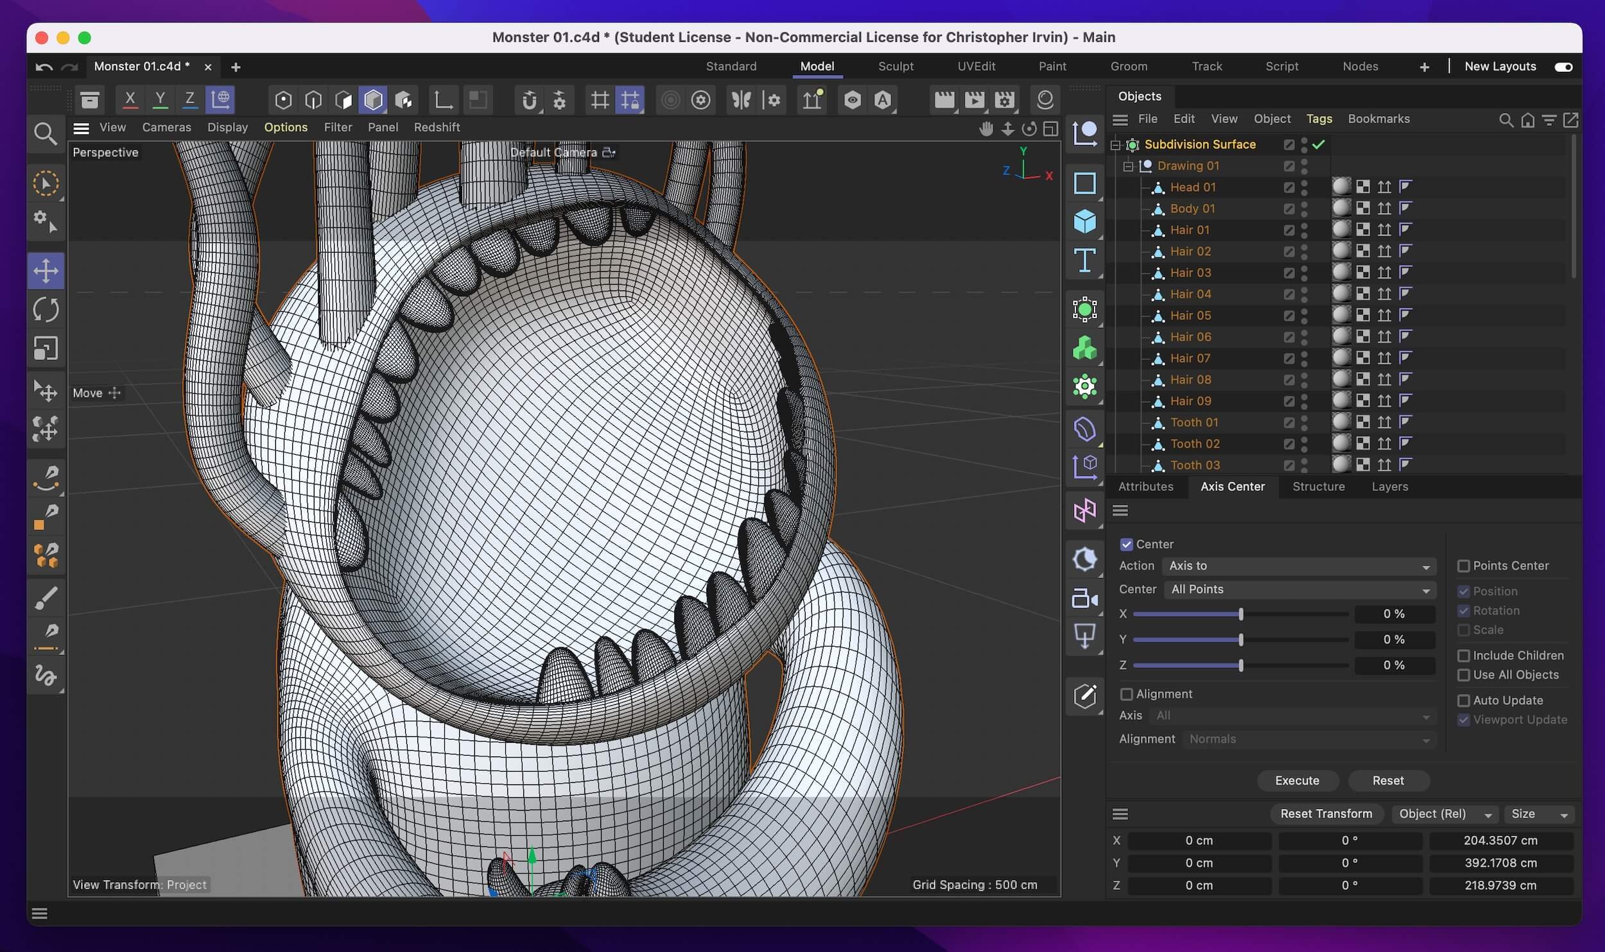The height and width of the screenshot is (952, 1605).
Task: Enable the Points Center checkbox
Action: (x=1463, y=566)
